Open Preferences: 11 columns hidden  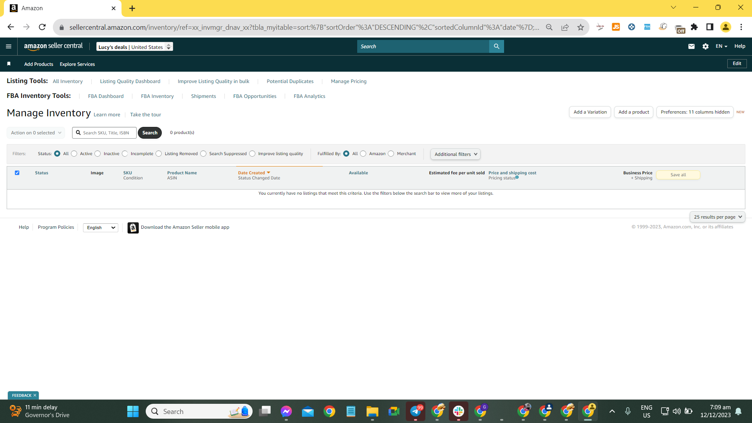[x=695, y=112]
